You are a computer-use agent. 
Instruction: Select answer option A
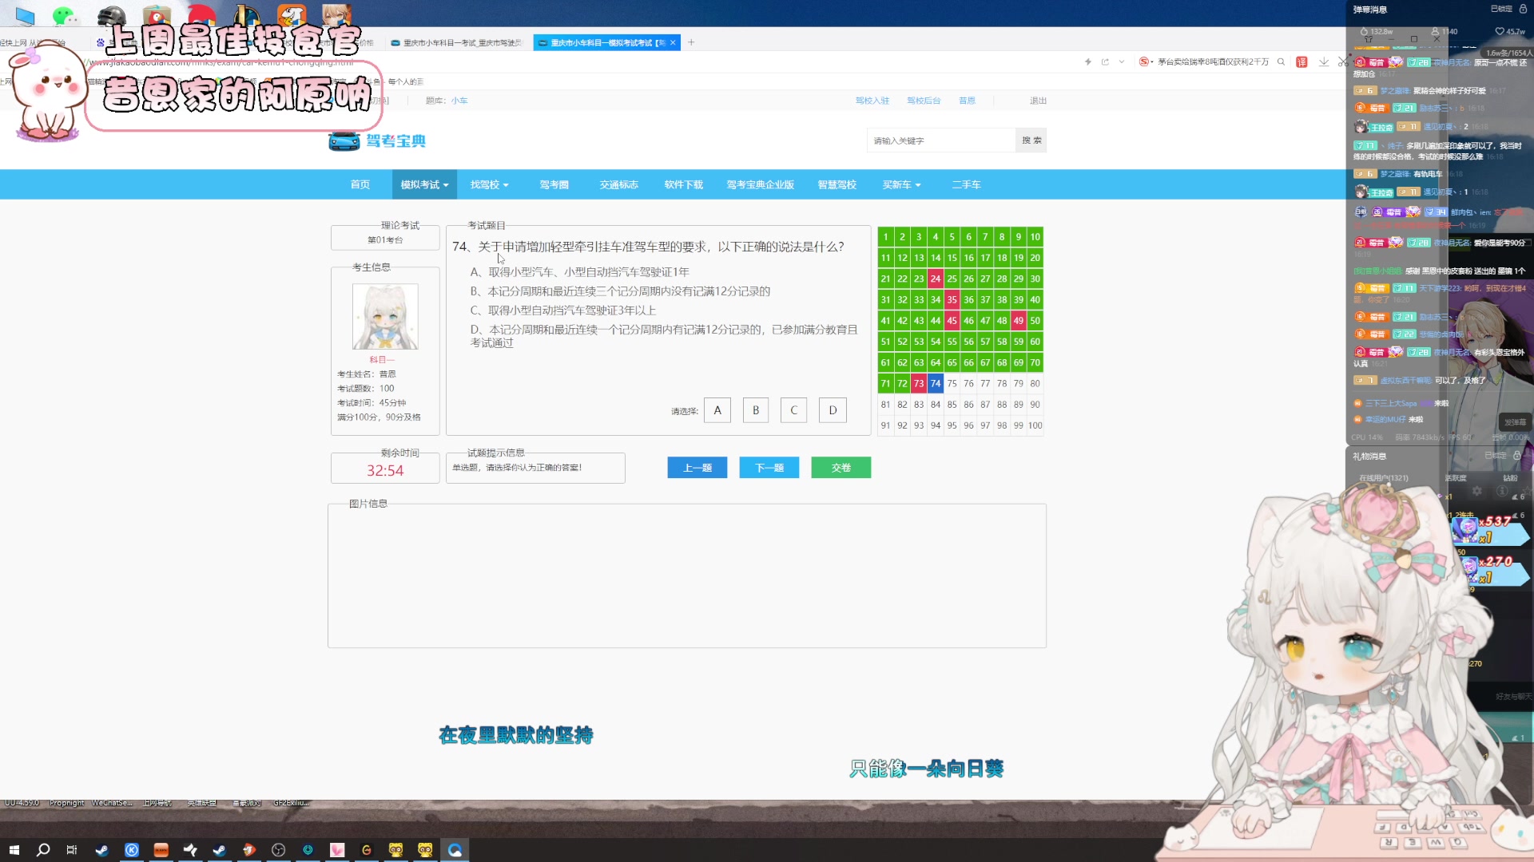point(717,409)
